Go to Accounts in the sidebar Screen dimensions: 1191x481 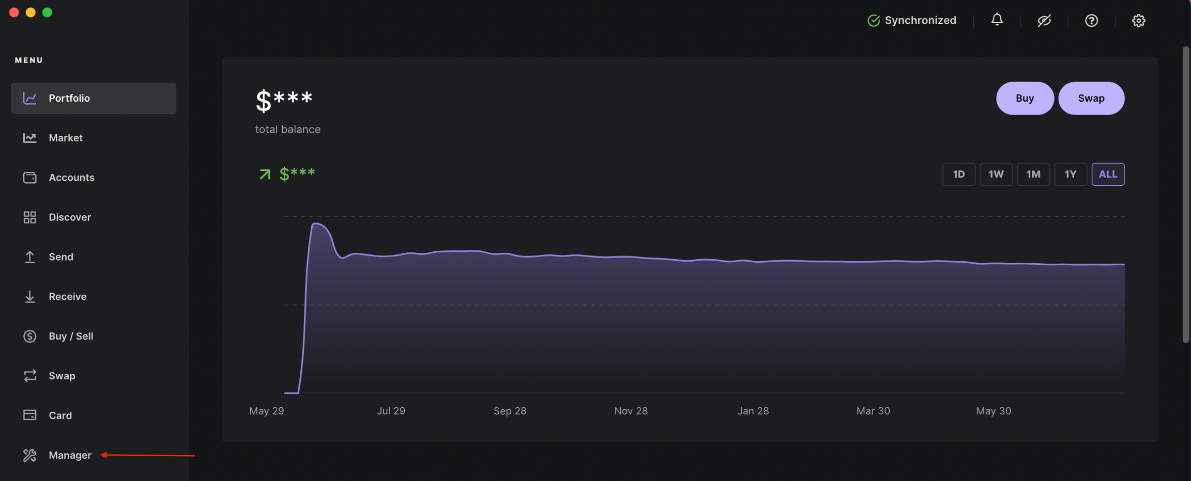[71, 178]
